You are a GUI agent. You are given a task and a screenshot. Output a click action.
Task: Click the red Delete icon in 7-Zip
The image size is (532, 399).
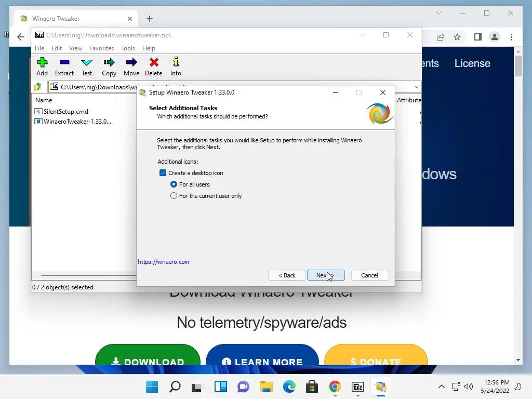coord(154,66)
